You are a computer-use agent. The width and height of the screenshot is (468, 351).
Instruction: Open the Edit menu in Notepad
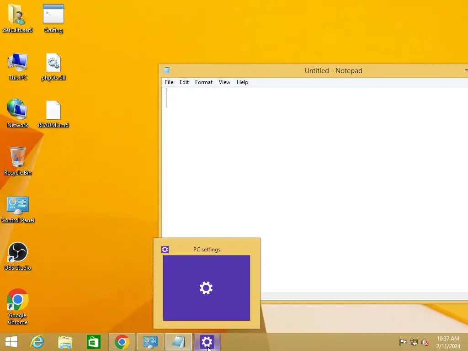pos(184,82)
